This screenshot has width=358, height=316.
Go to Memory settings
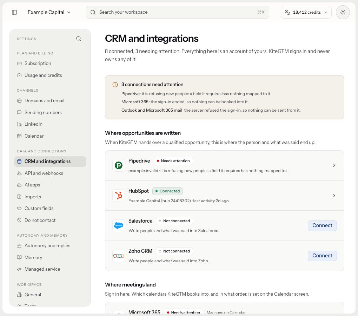(50, 258)
